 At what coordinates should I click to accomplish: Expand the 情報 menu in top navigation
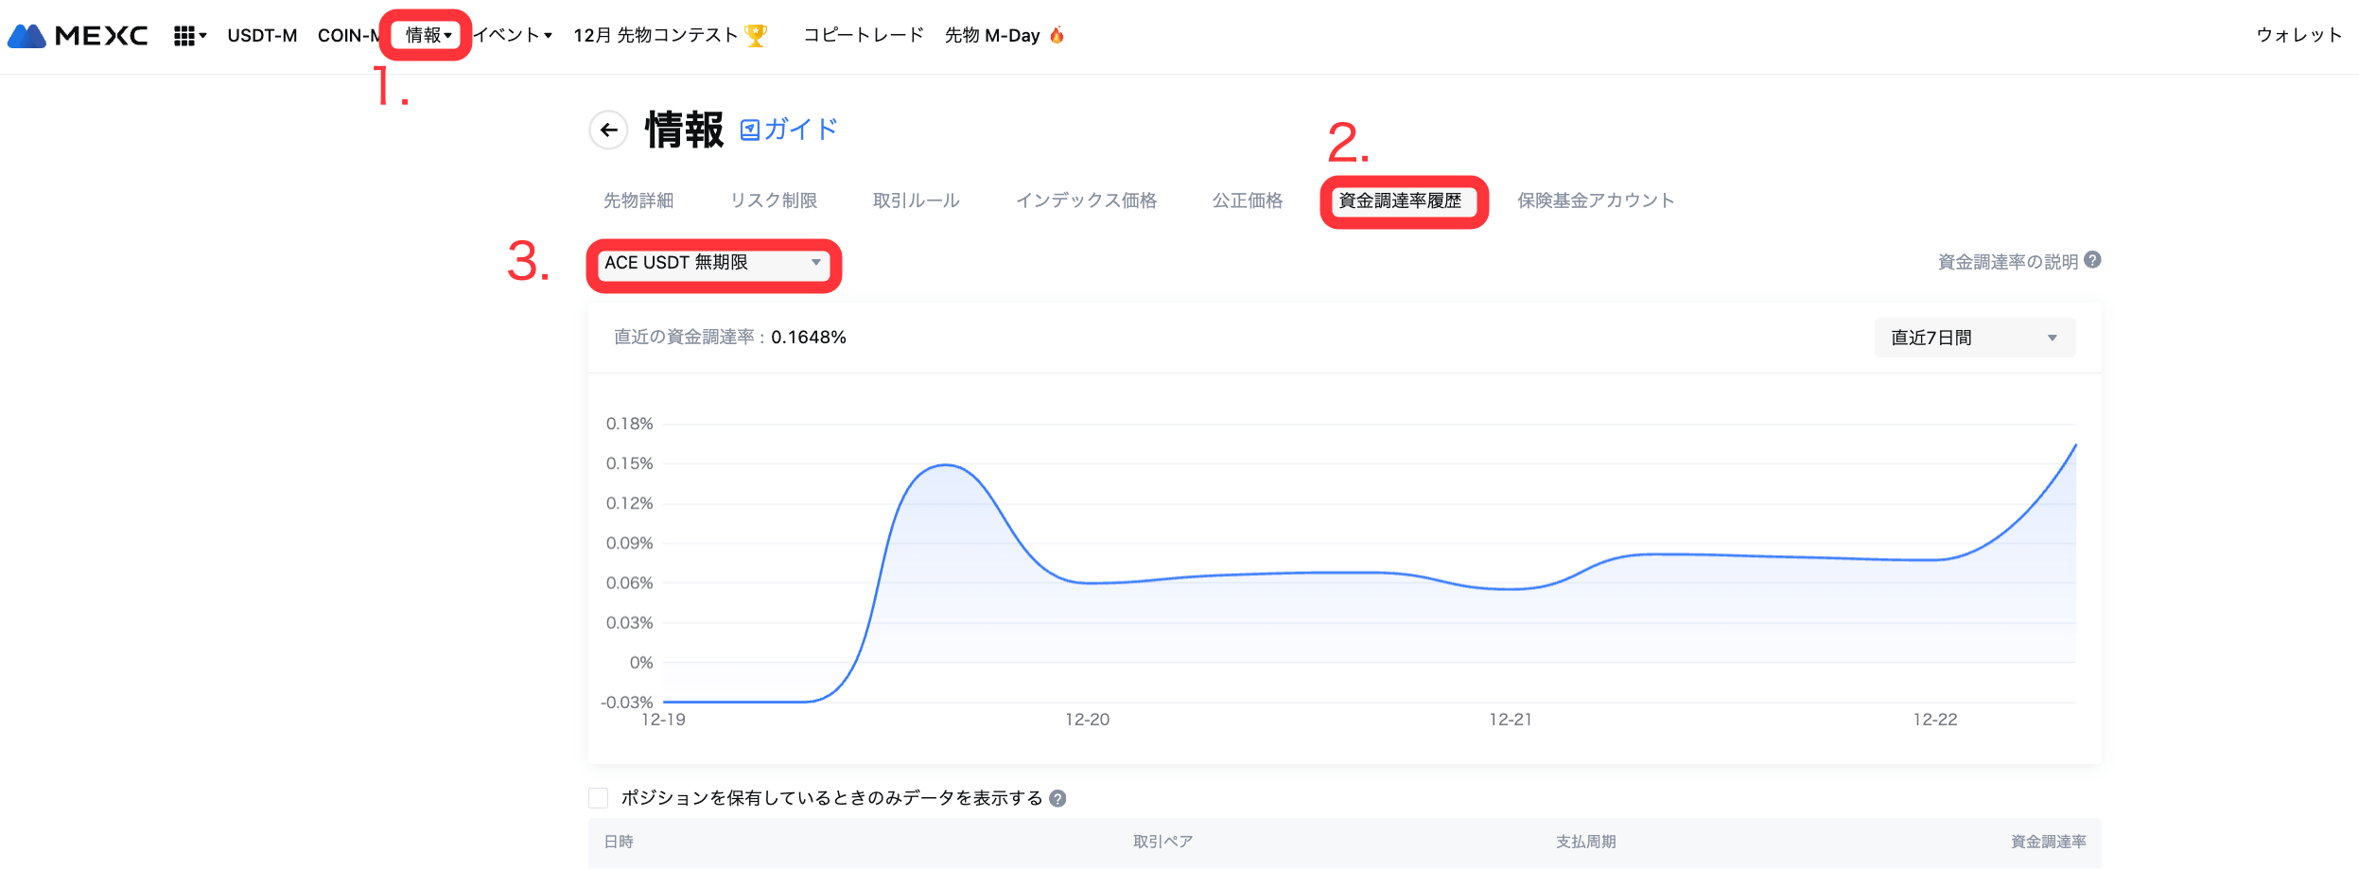point(428,36)
